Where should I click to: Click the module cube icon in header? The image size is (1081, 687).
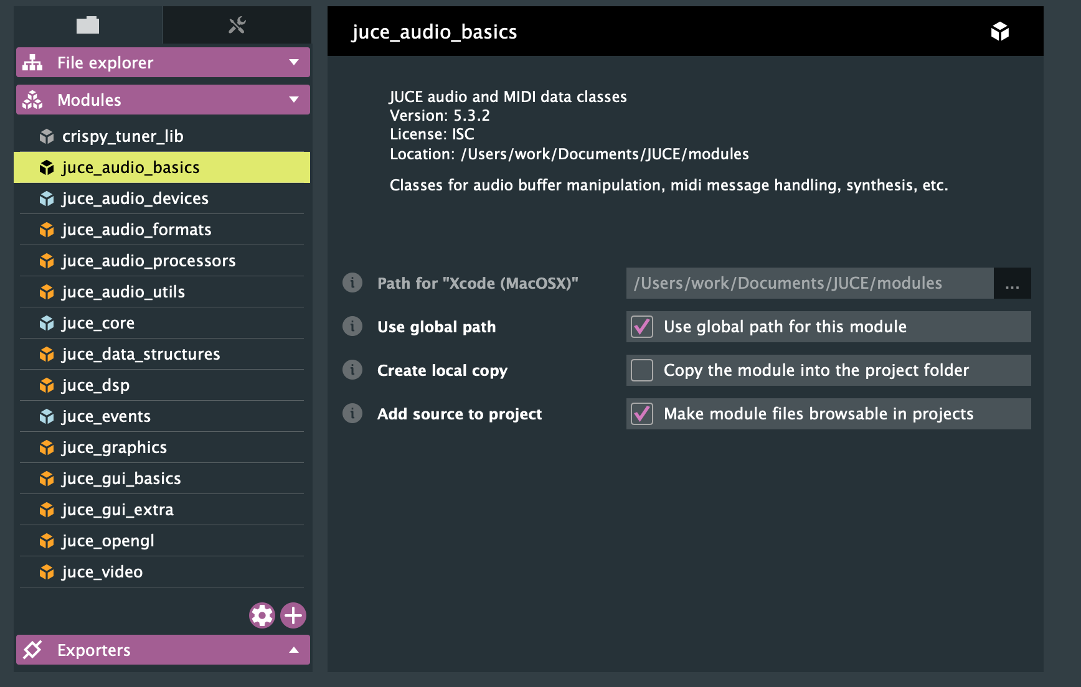point(1000,31)
